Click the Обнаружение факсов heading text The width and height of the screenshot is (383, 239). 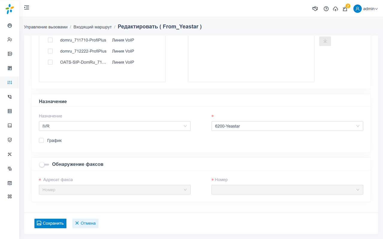click(78, 164)
